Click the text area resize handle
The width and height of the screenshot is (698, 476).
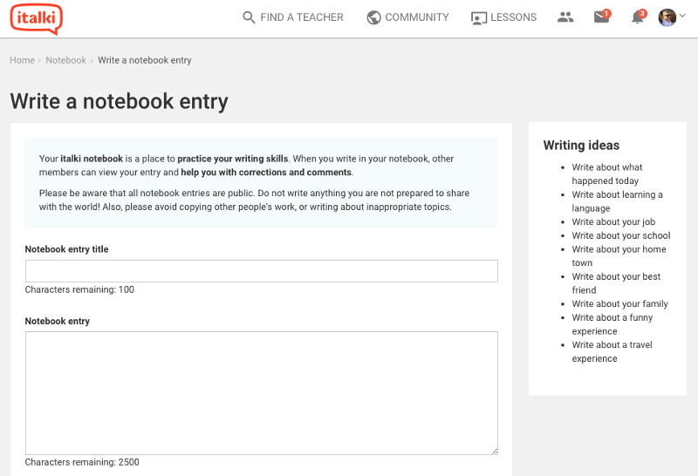(x=495, y=451)
